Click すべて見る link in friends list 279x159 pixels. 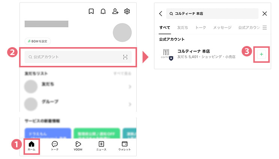122,73
